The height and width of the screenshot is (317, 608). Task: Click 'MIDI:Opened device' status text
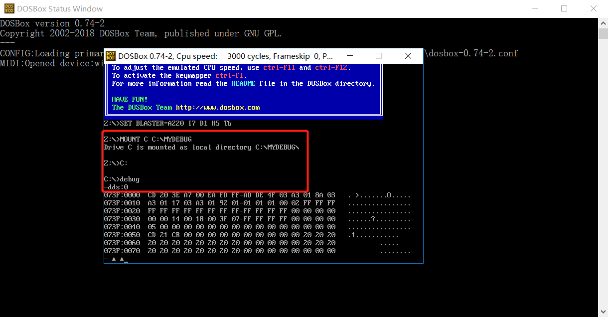52,63
